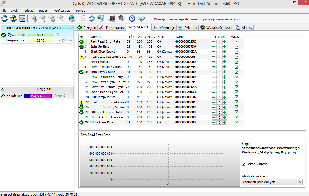Open the Podgląd menu
309x196 pixels.
28,11
